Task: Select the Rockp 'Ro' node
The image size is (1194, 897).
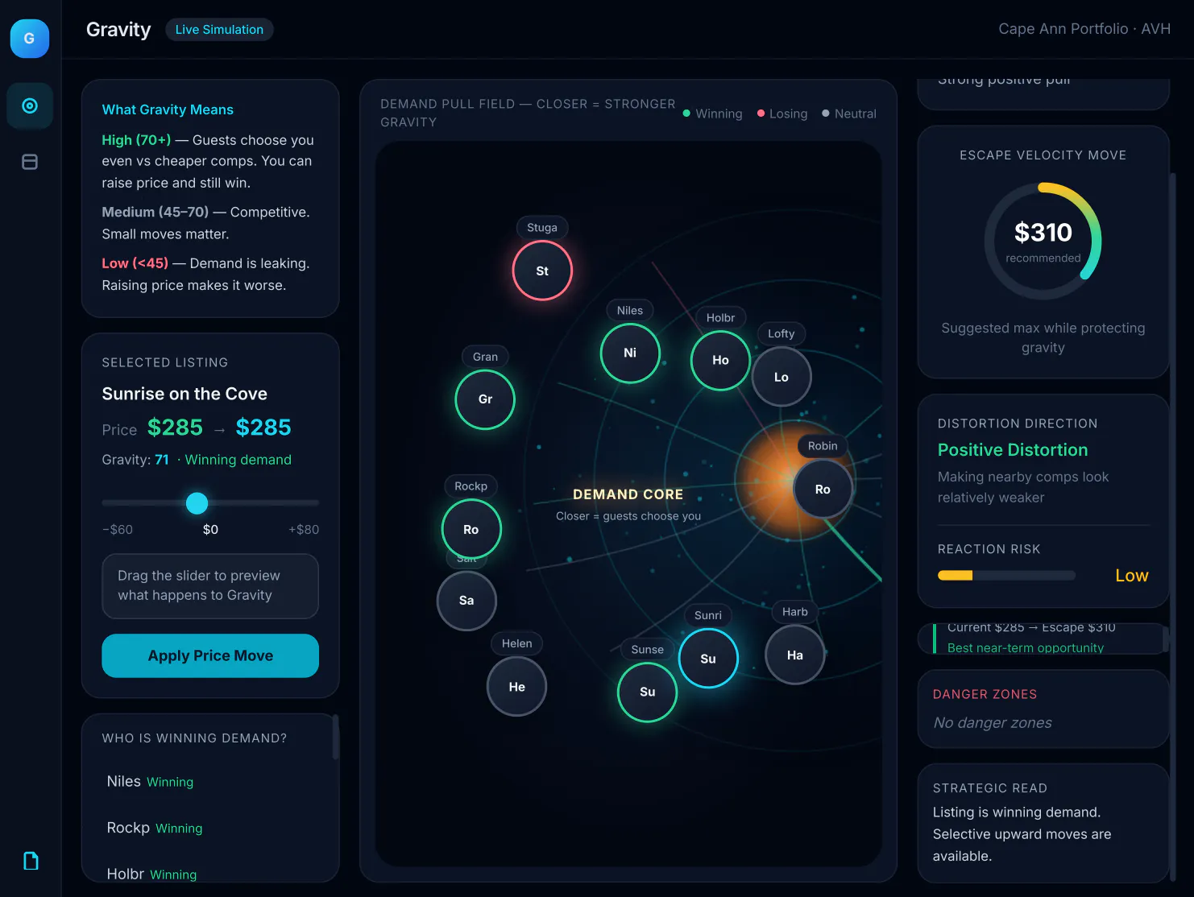Action: pos(471,529)
